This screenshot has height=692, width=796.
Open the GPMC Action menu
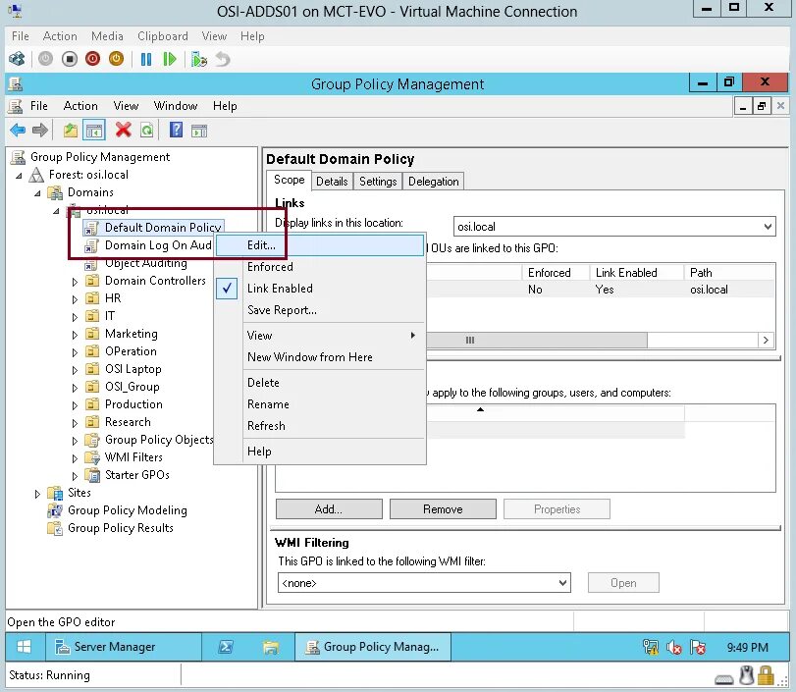coord(80,106)
